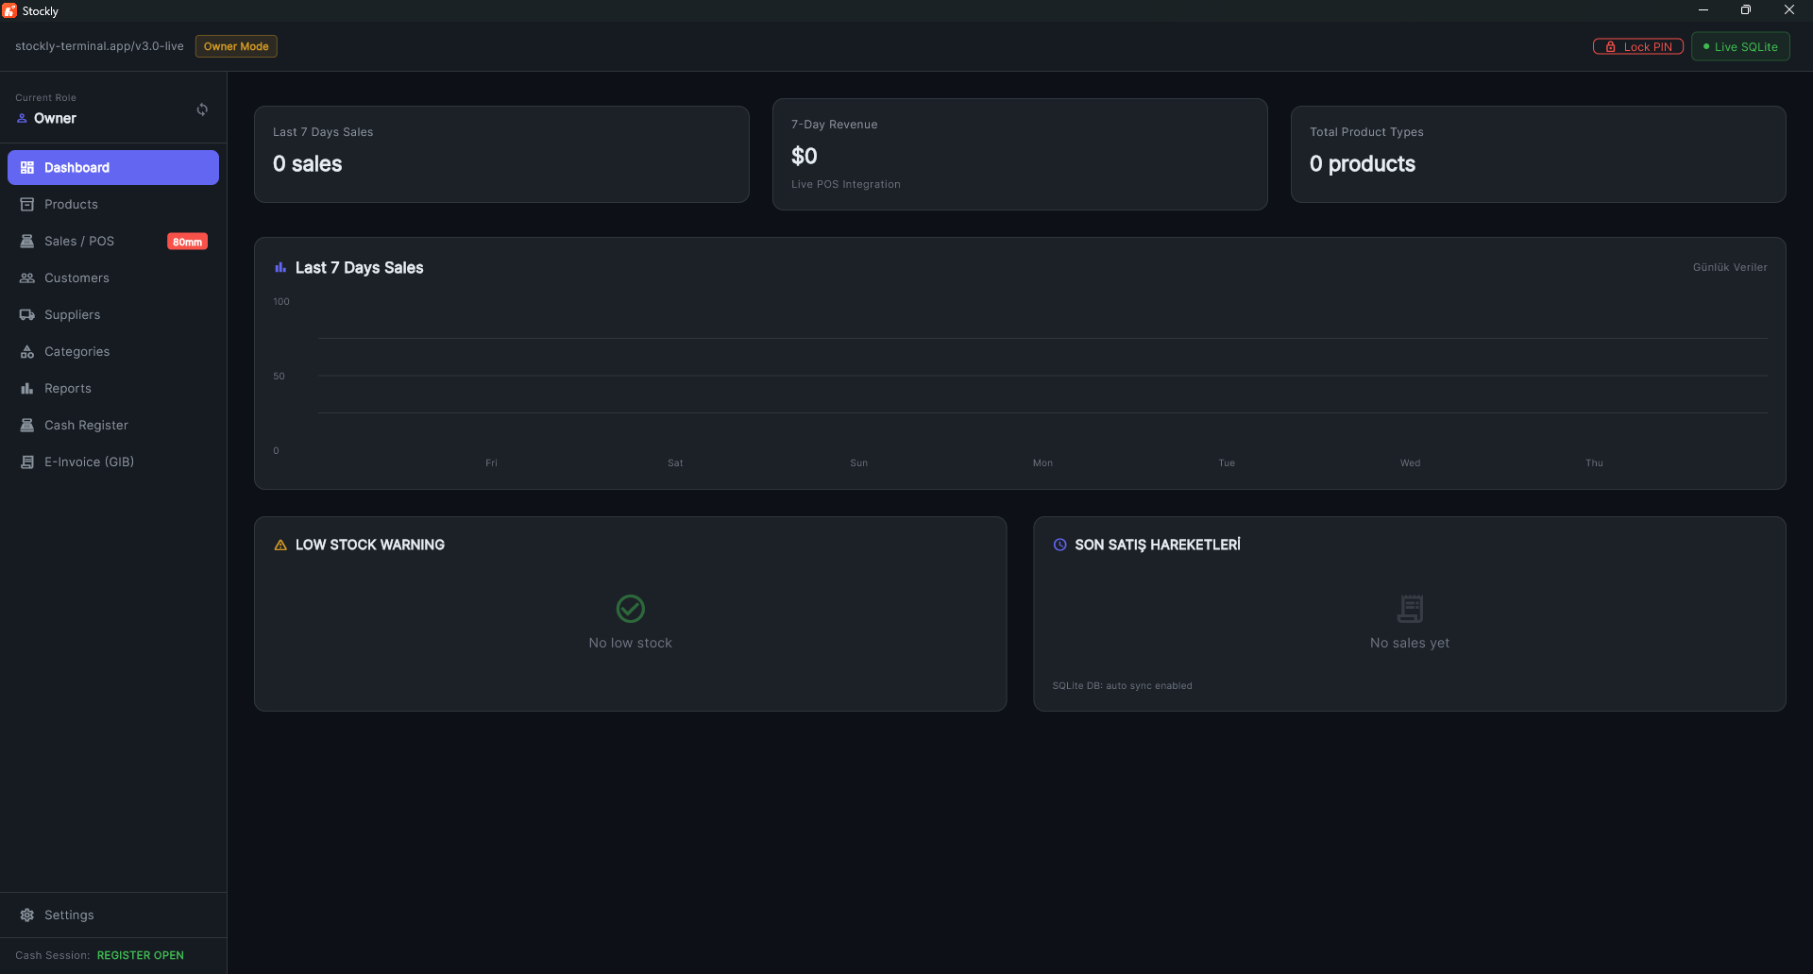Click the clock icon beside Son Satış Hareketleri

(x=1060, y=546)
